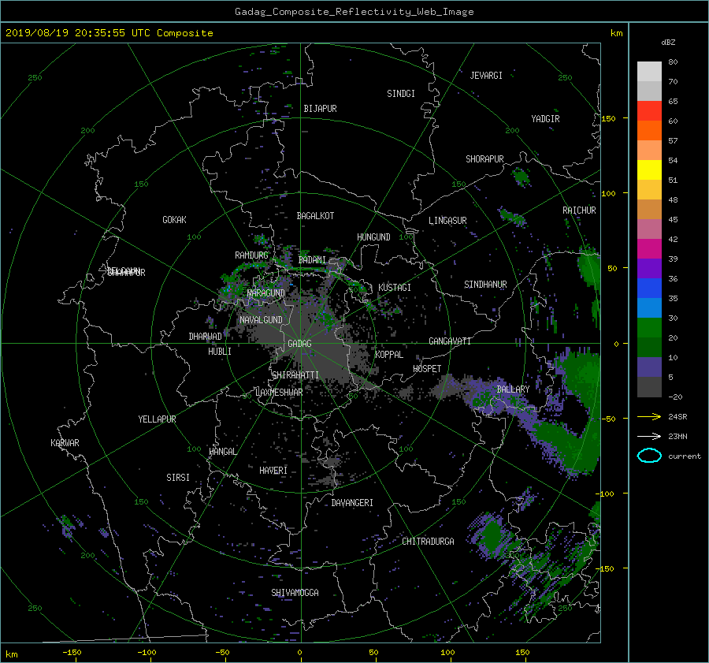Select the BAGALKOT label on map

[x=315, y=216]
